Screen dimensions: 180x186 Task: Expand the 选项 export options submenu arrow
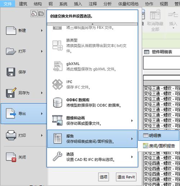coord(132,157)
